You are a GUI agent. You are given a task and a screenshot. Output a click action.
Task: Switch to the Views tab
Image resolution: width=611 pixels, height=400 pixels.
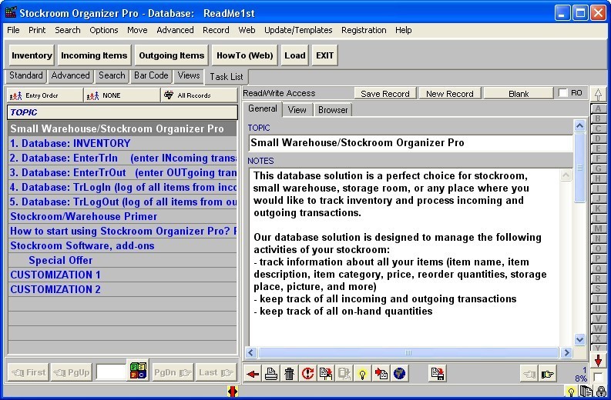pyautogui.click(x=189, y=75)
